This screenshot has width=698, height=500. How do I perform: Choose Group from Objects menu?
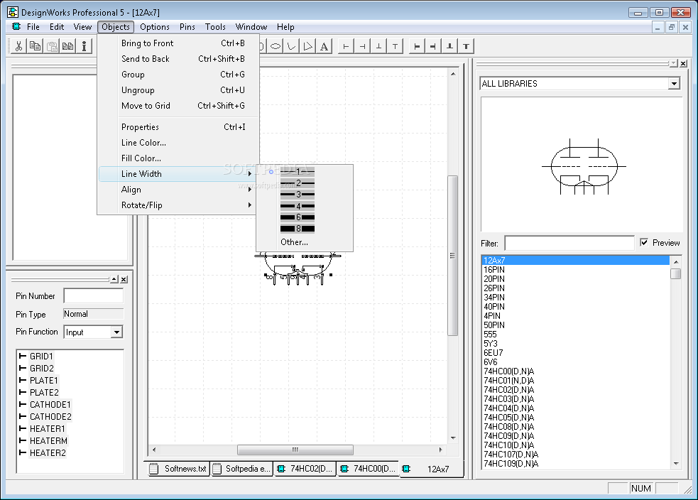[178, 75]
